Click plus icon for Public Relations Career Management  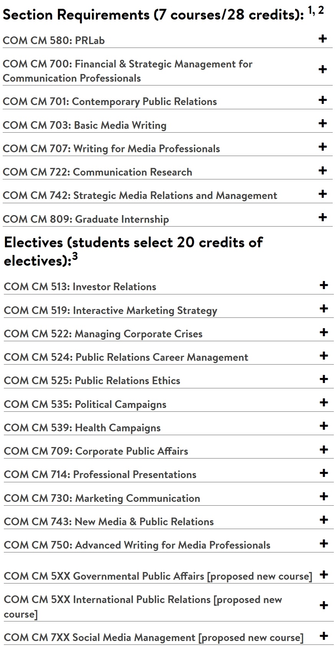[323, 355]
